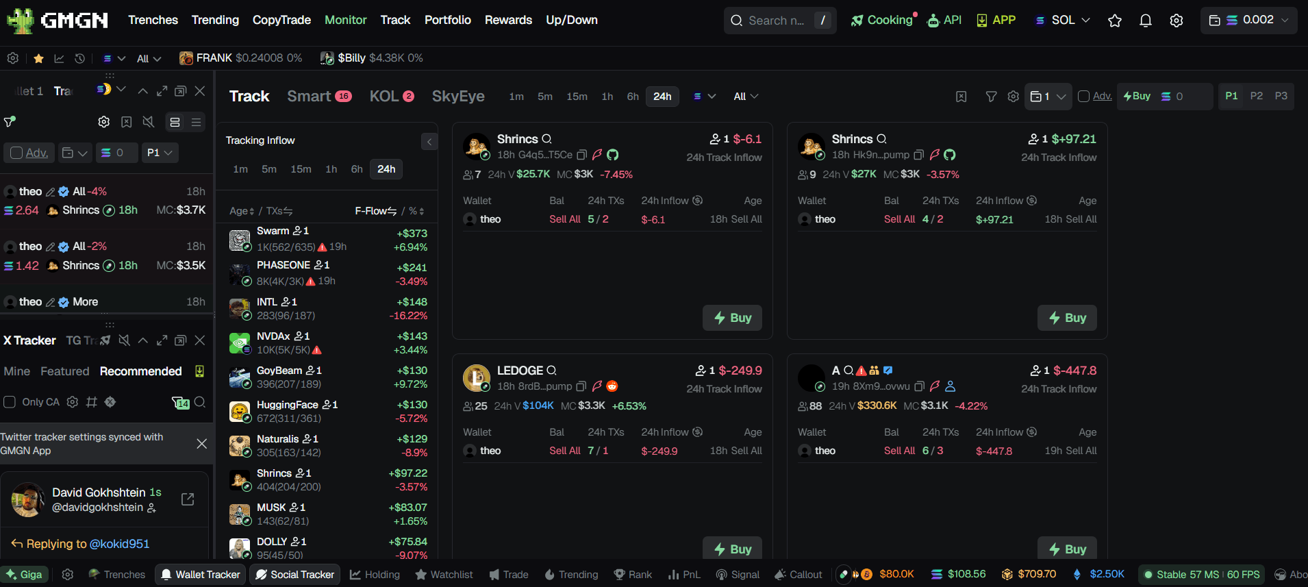This screenshot has height=587, width=1308.
Task: Open the 0.002 wallet balance dropdown
Action: 1249,21
